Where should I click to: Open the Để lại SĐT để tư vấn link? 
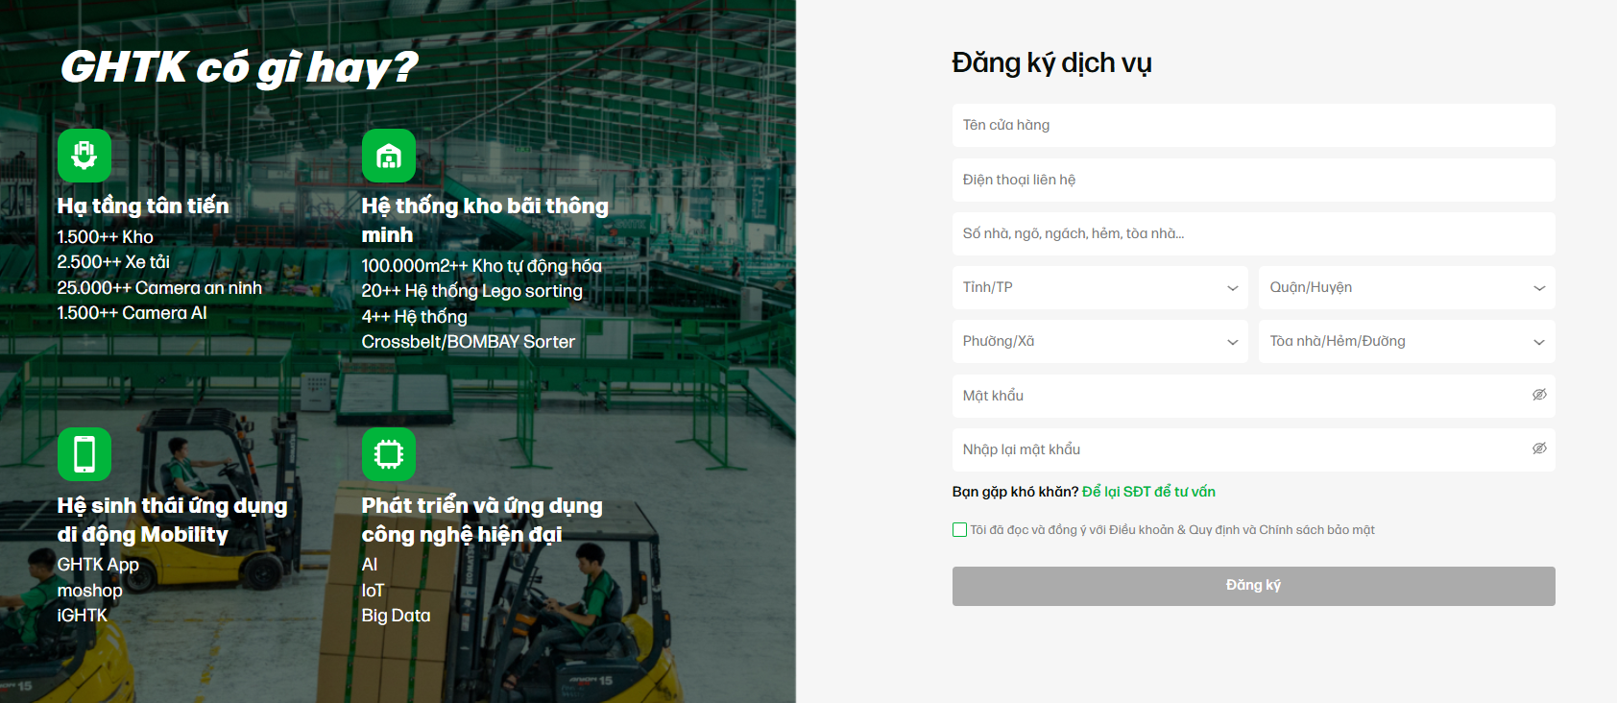point(1148,492)
